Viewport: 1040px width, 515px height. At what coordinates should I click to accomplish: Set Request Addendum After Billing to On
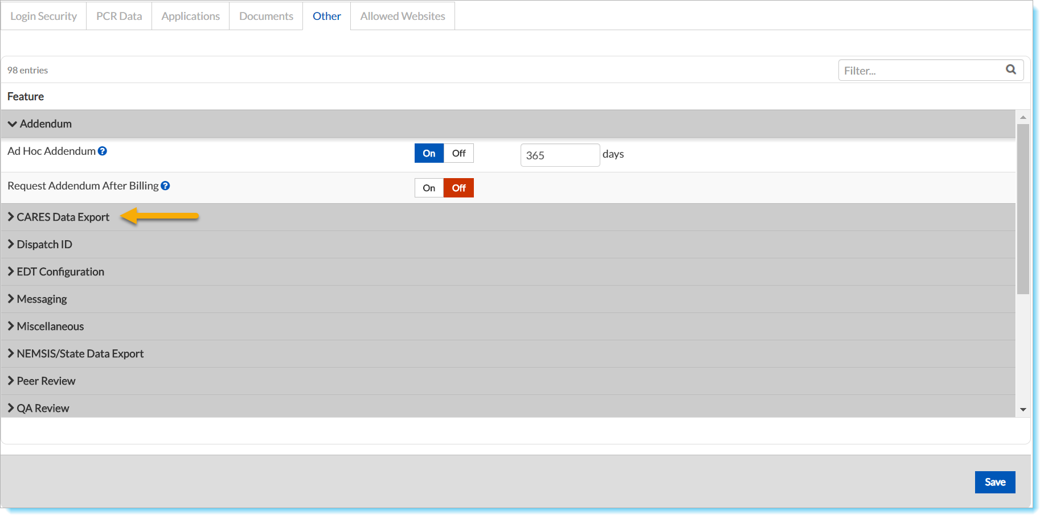coord(429,188)
